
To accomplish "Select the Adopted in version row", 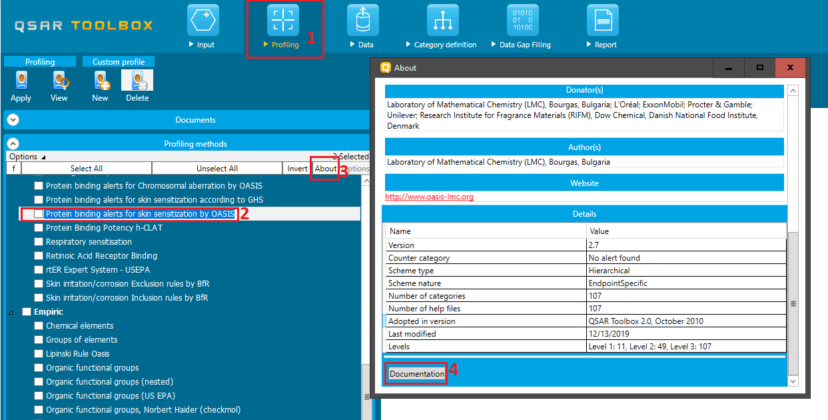I will pos(586,321).
